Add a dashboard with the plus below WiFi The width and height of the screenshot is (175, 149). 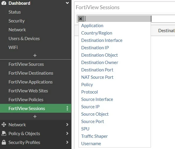(35, 55)
